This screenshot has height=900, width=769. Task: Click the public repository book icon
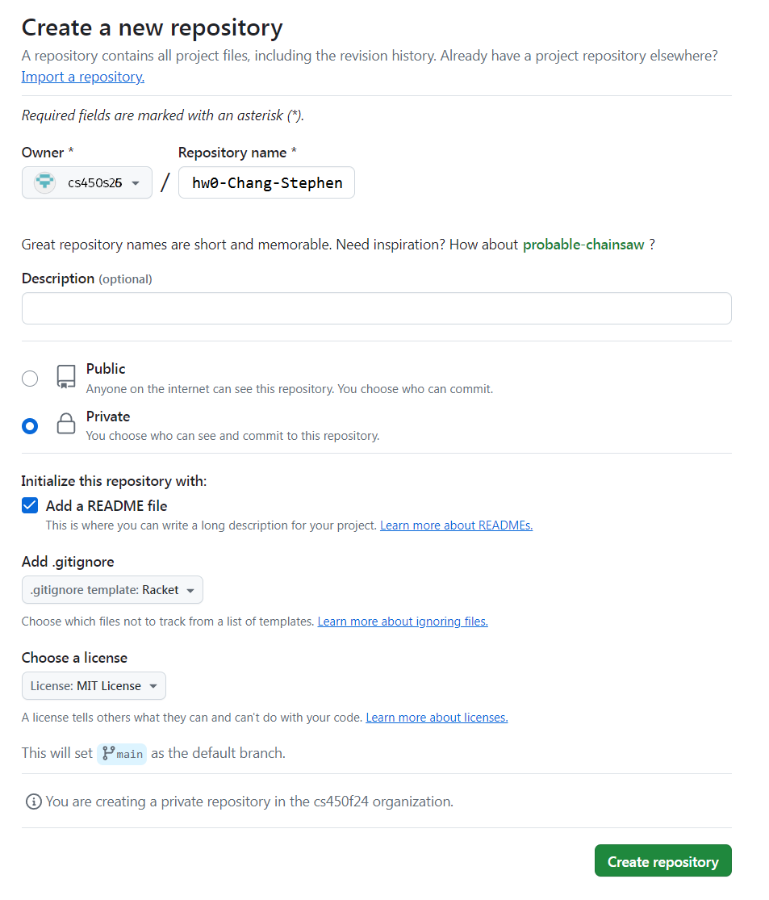tap(66, 377)
